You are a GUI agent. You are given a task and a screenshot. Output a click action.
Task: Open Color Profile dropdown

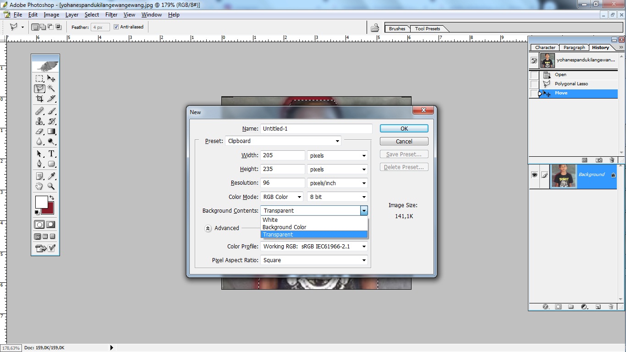314,247
